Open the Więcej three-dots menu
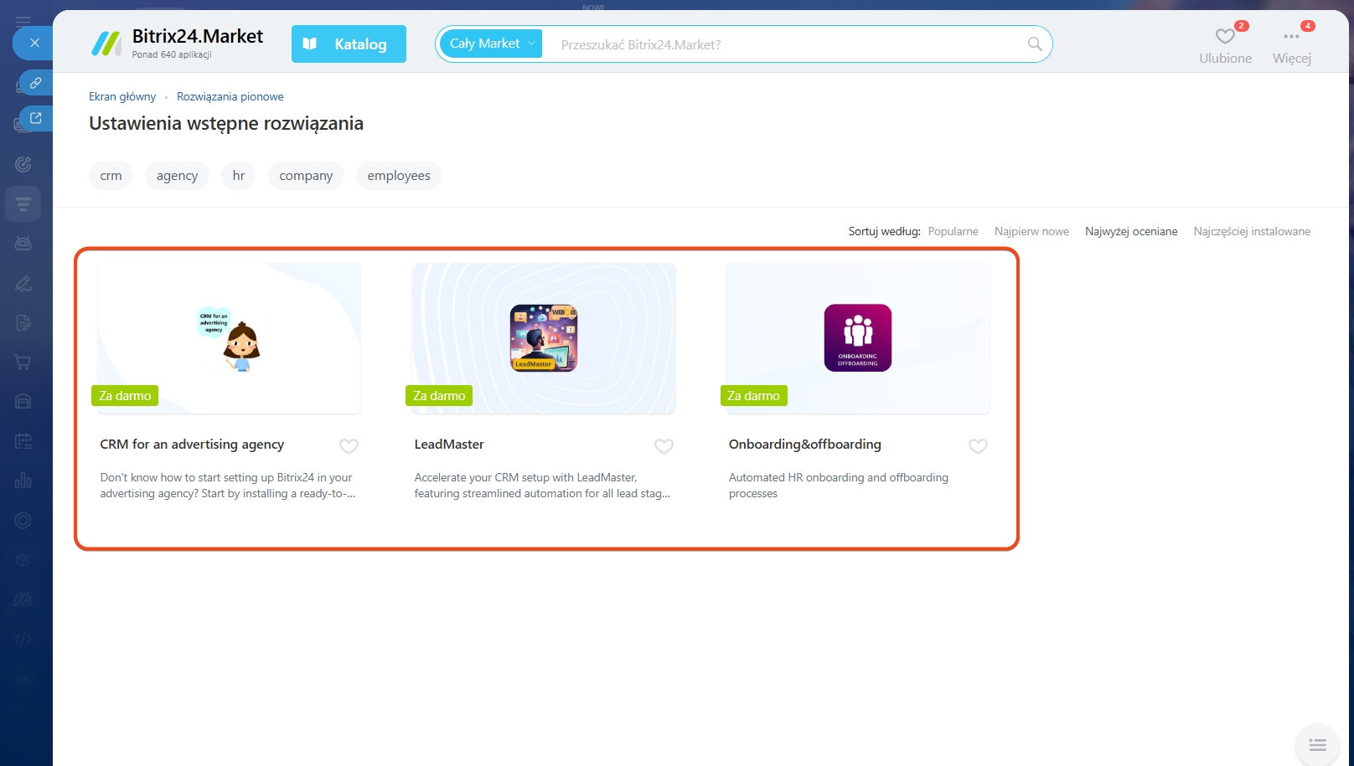 coord(1292,44)
